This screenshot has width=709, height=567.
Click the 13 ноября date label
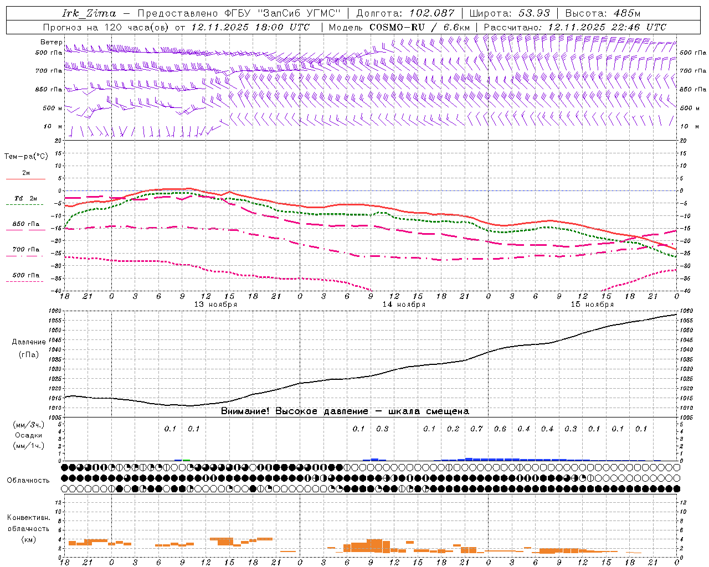tap(215, 305)
